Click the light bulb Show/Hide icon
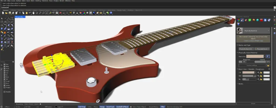 click(74, 13)
